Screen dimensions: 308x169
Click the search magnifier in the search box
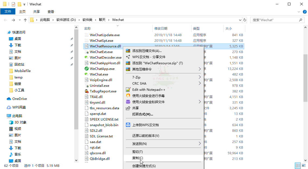[x=300, y=20]
